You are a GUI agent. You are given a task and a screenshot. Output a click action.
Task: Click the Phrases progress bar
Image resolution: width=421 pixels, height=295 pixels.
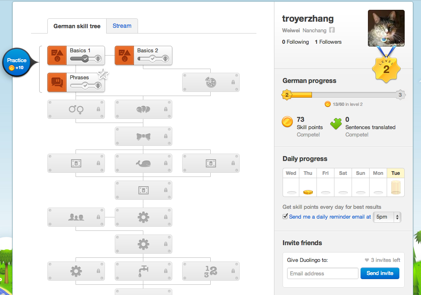pos(86,86)
